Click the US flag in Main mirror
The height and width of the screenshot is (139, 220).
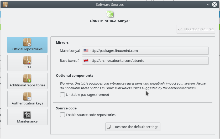(x=86, y=51)
